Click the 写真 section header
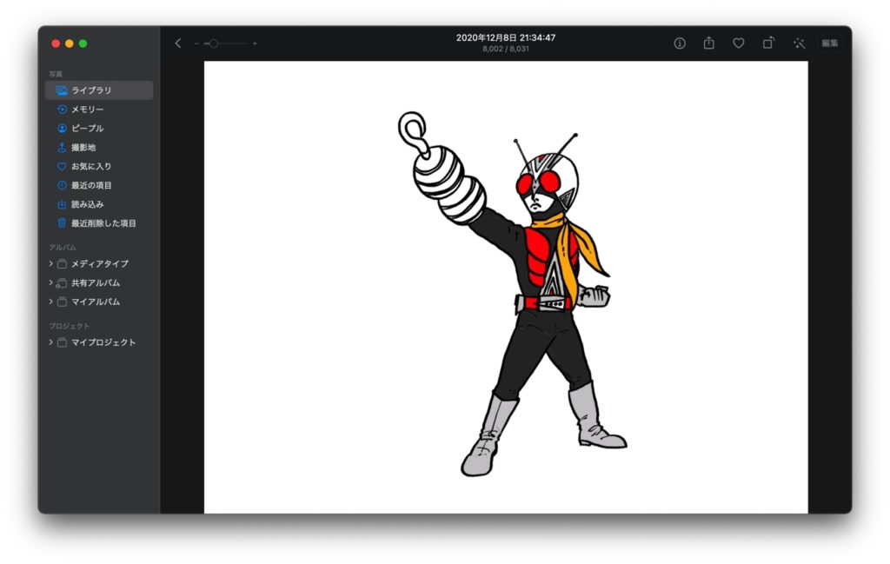Screen dimensions: 890x564 pyautogui.click(x=56, y=74)
